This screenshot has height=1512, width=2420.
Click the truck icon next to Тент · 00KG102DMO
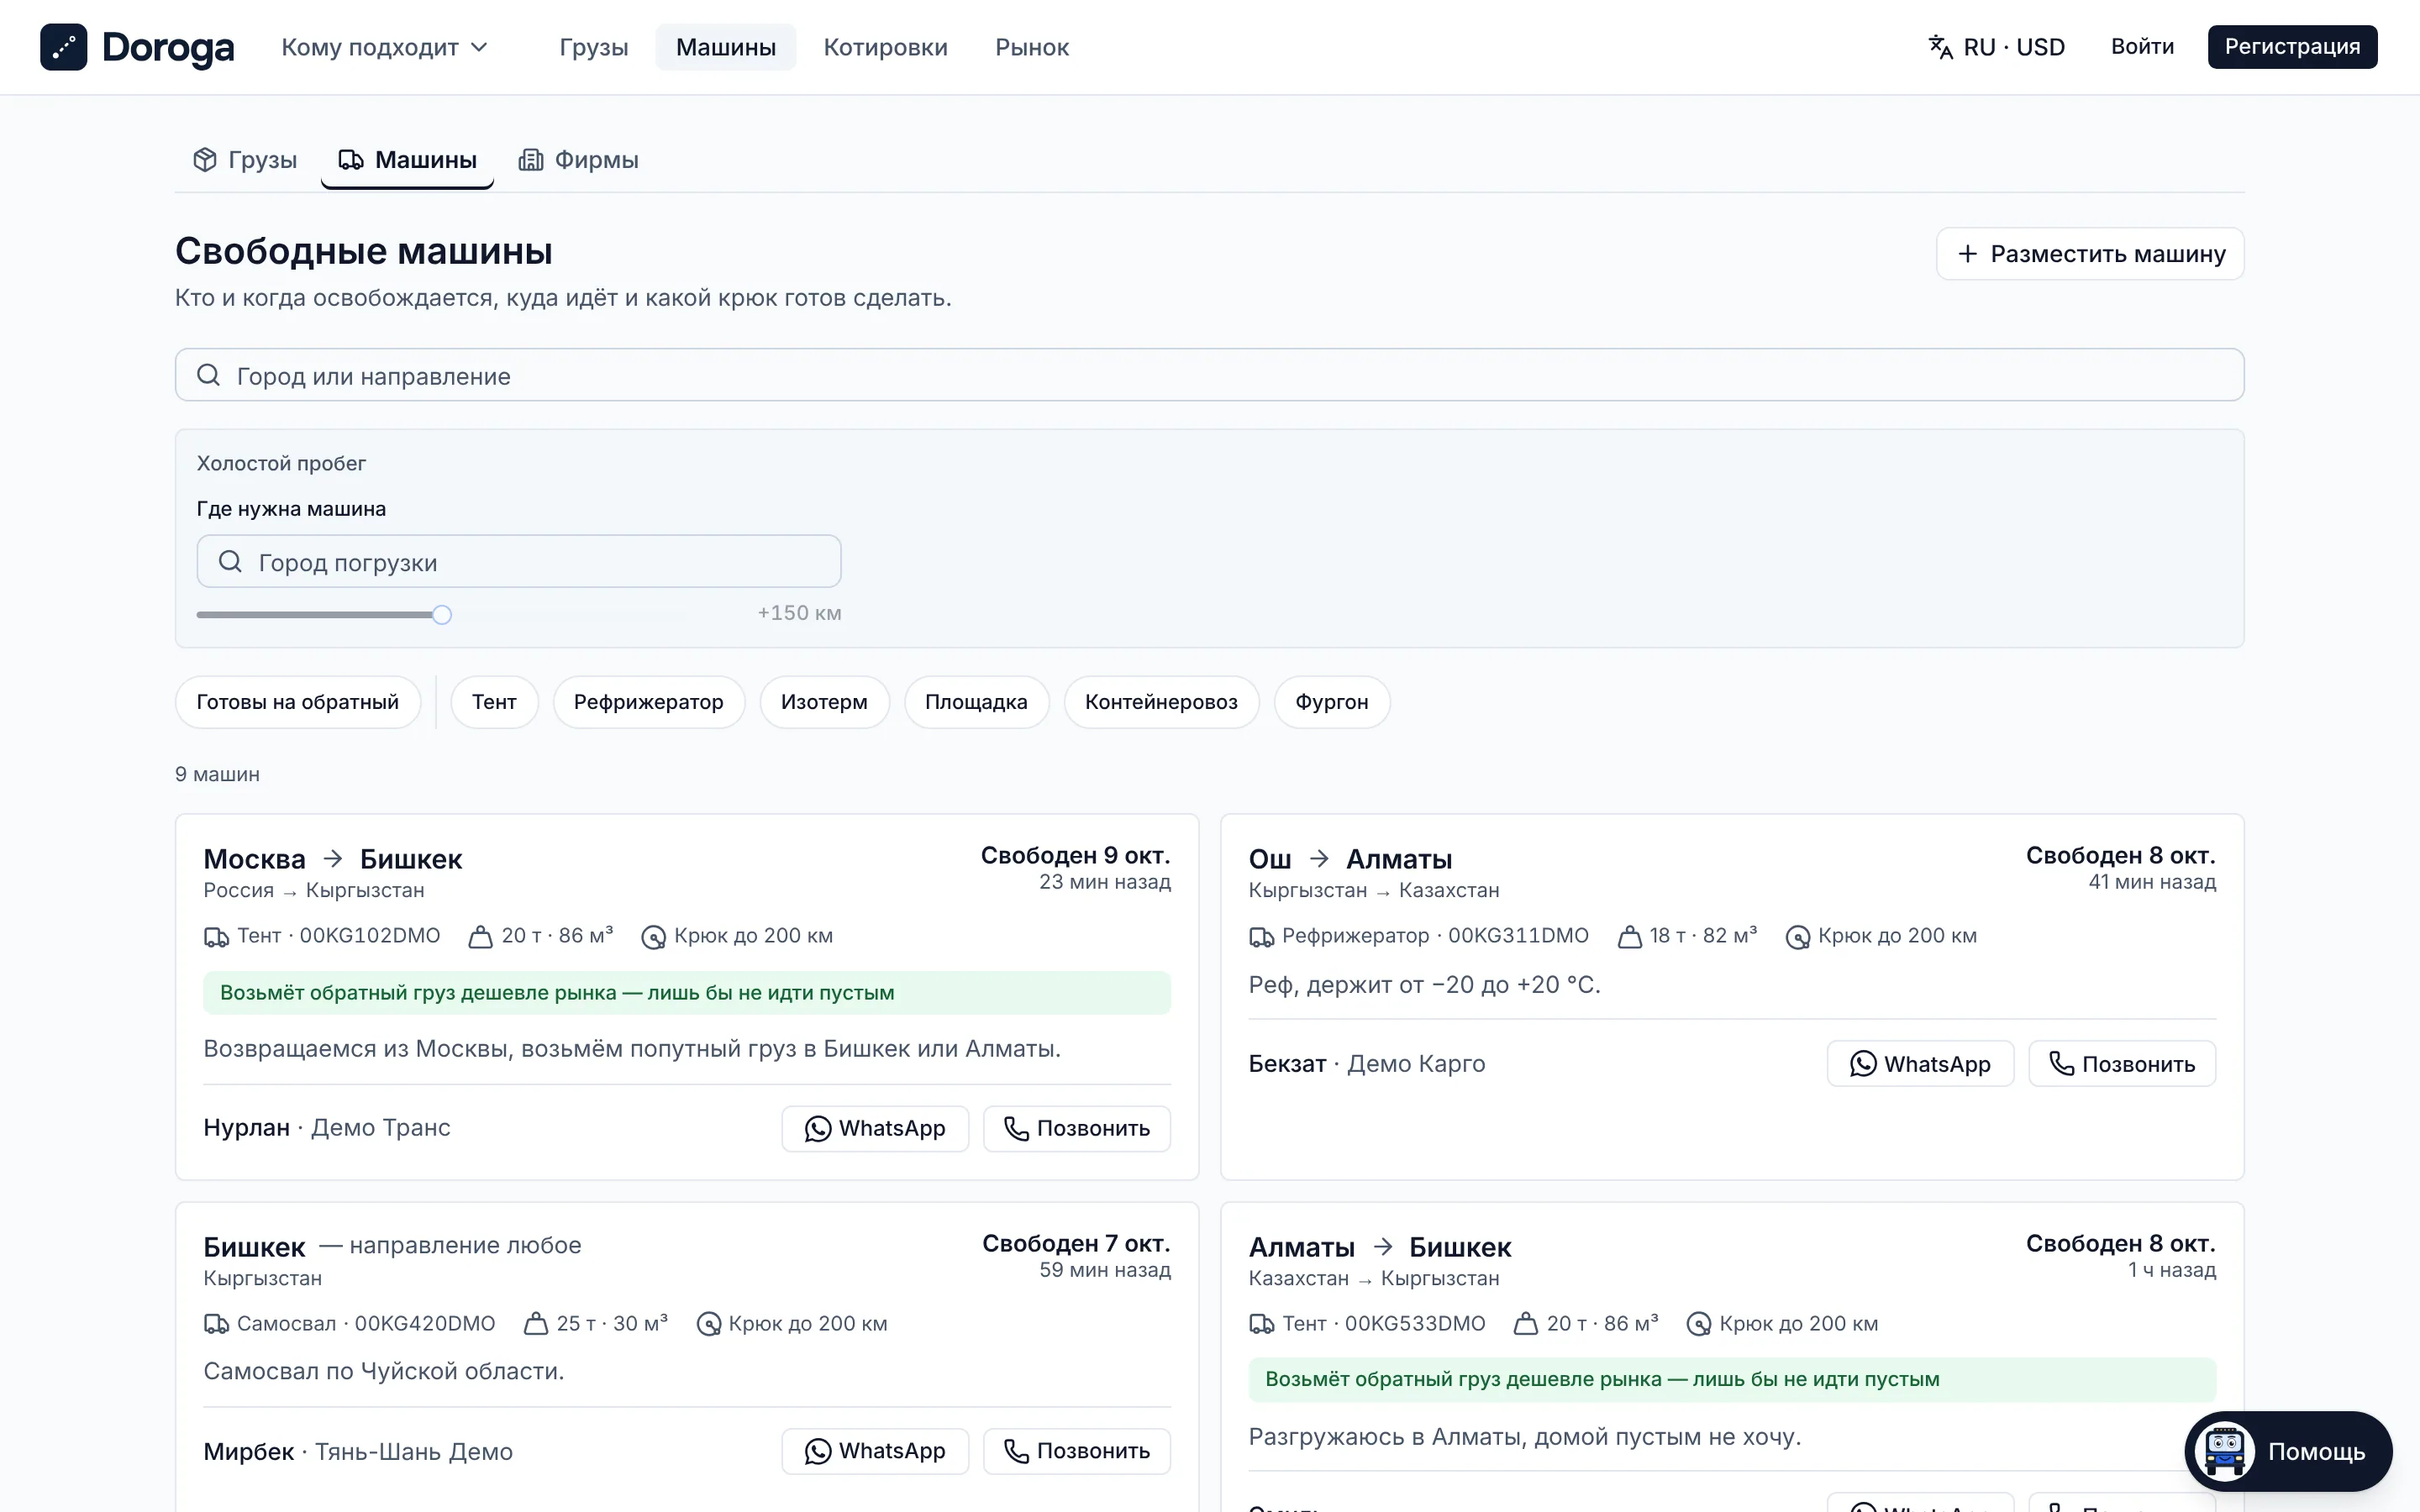216,937
